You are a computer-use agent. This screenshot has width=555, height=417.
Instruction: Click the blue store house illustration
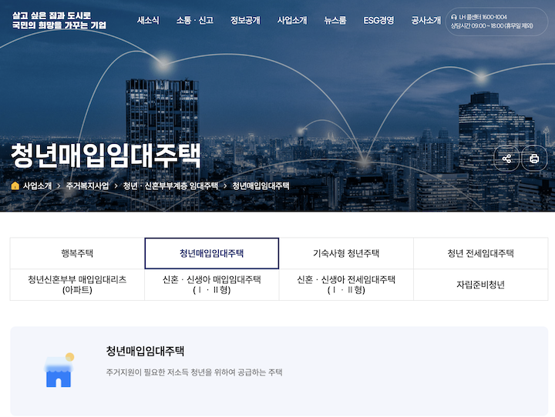coord(59,370)
